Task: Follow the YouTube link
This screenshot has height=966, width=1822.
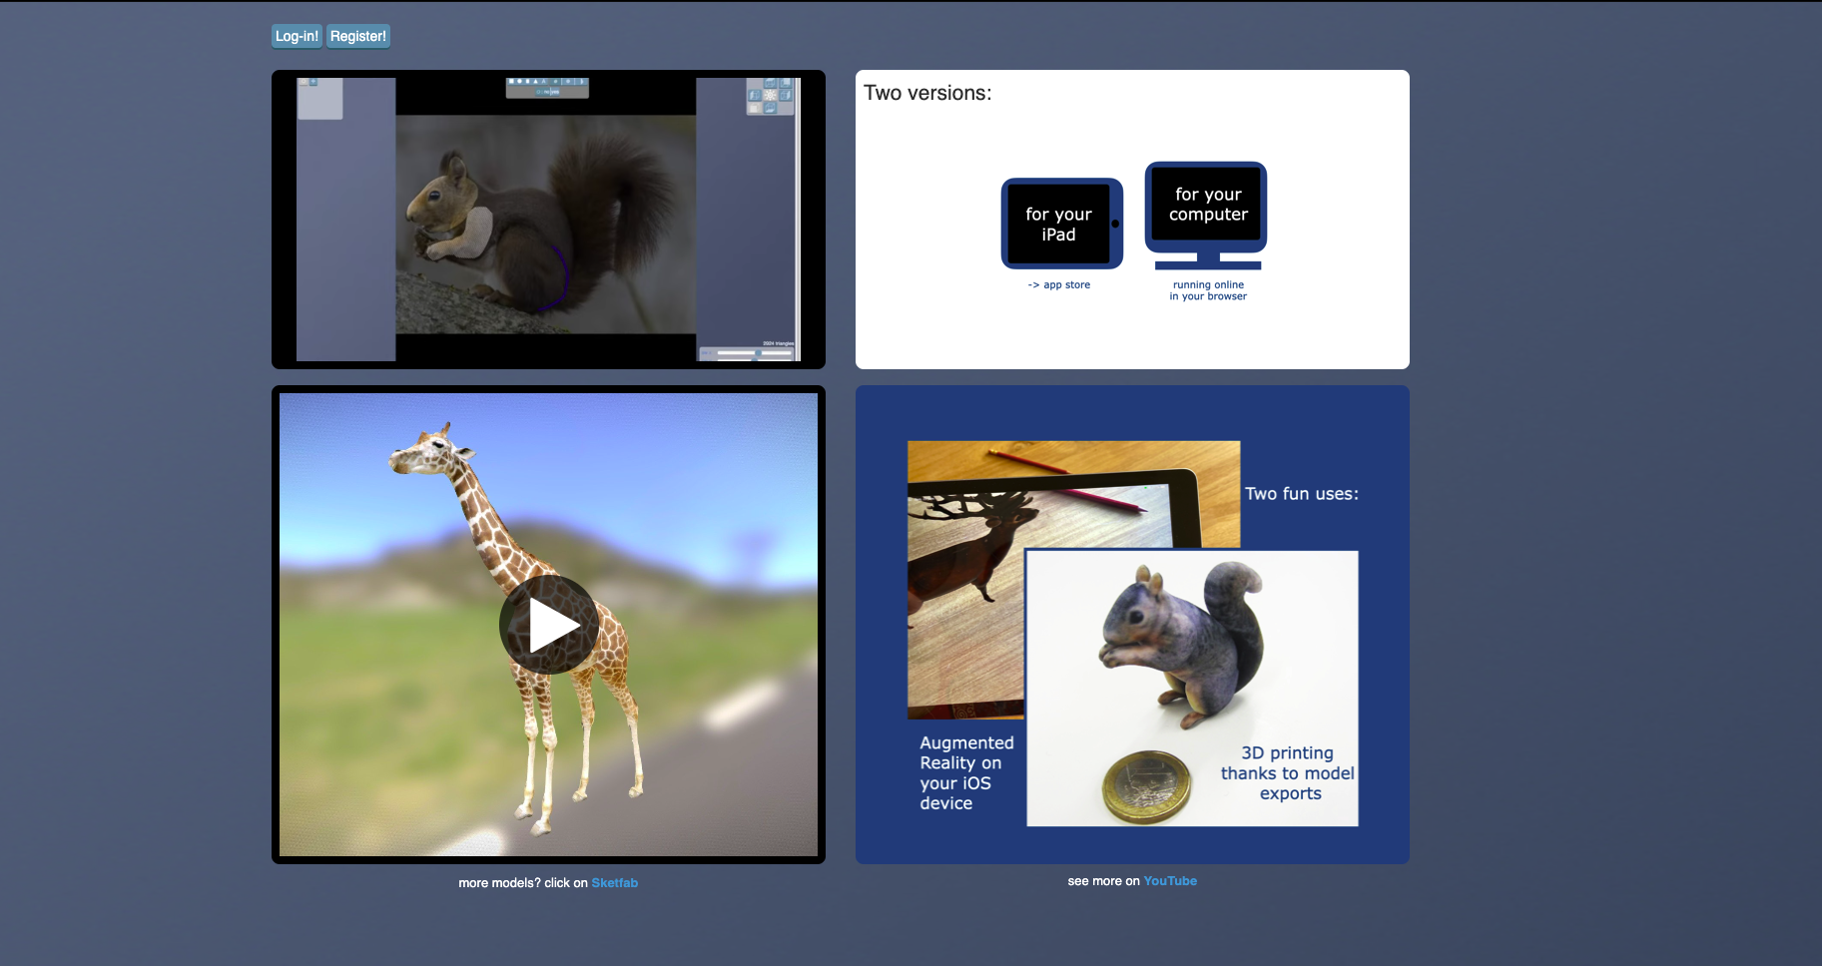Action: 1169,881
